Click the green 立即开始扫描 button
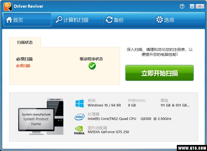Screen dimensions: 207x151 tap(159, 73)
